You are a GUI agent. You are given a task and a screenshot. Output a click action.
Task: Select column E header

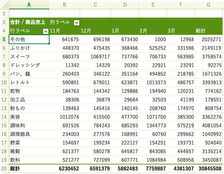click(153, 5)
